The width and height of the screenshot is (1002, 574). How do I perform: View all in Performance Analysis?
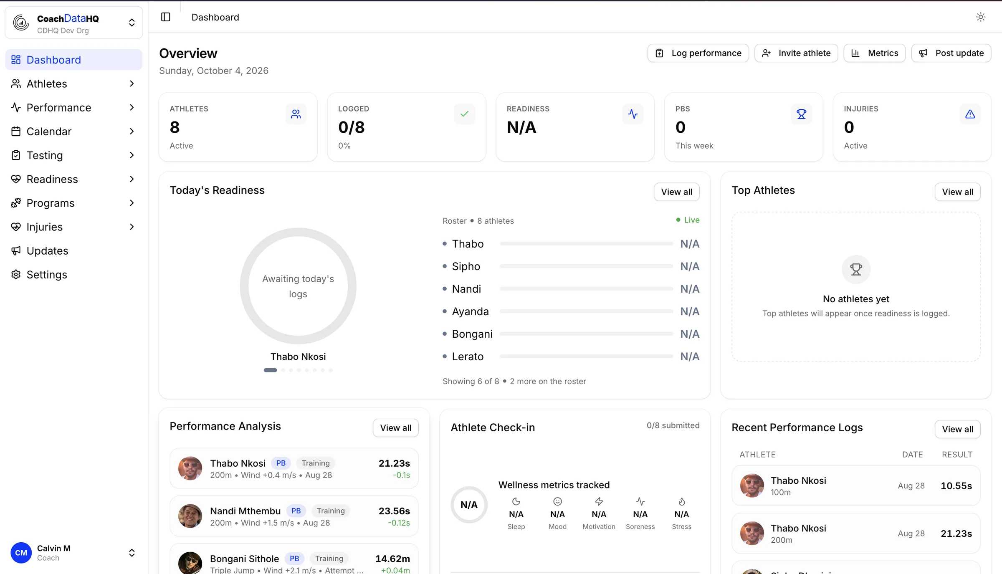395,427
